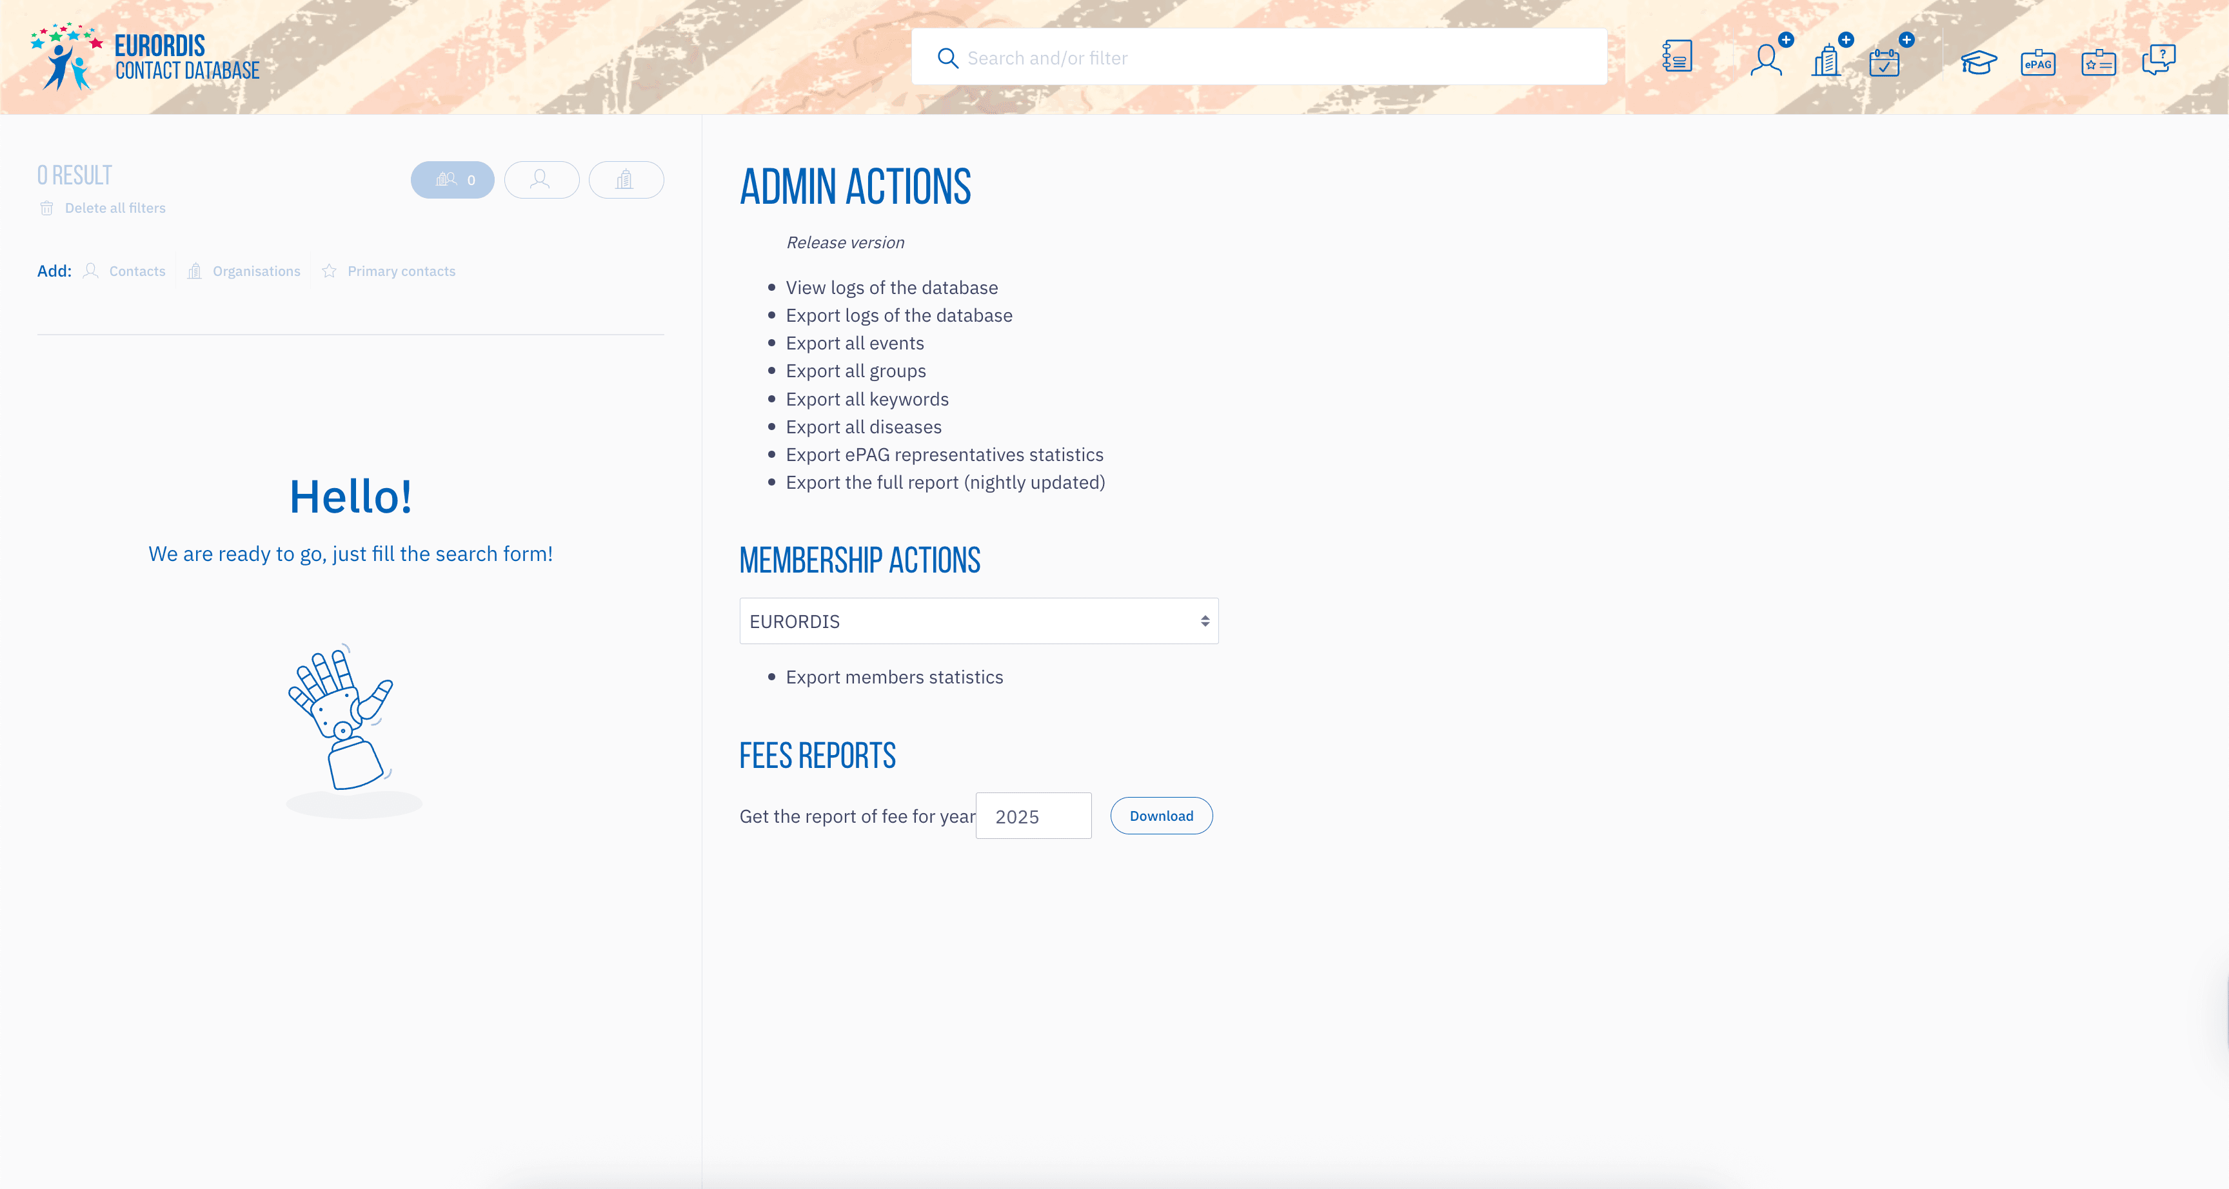Click the ePAG badge icon
Viewport: 2229px width, 1189px height.
point(2038,63)
